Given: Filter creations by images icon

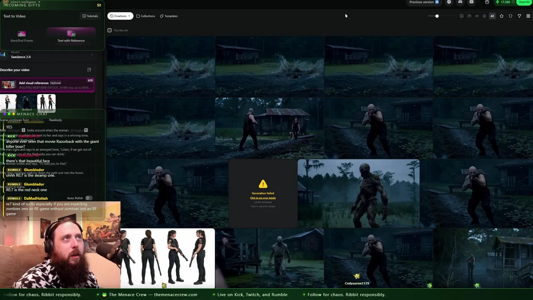Looking at the screenshot, I should 461,16.
